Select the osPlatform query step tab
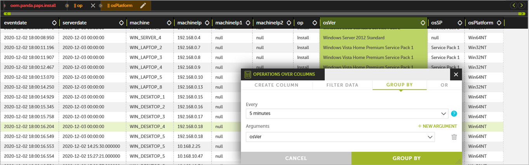Image resolution: width=529 pixels, height=165 pixels. tap(120, 5)
